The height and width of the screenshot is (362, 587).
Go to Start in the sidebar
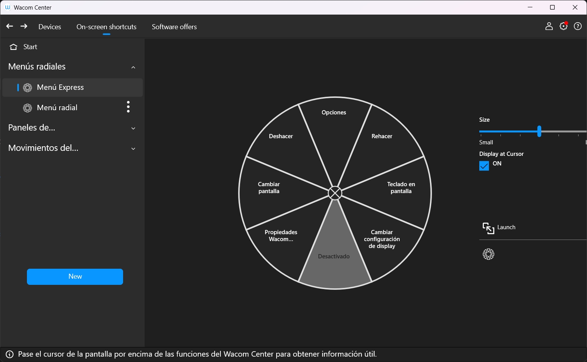[30, 47]
